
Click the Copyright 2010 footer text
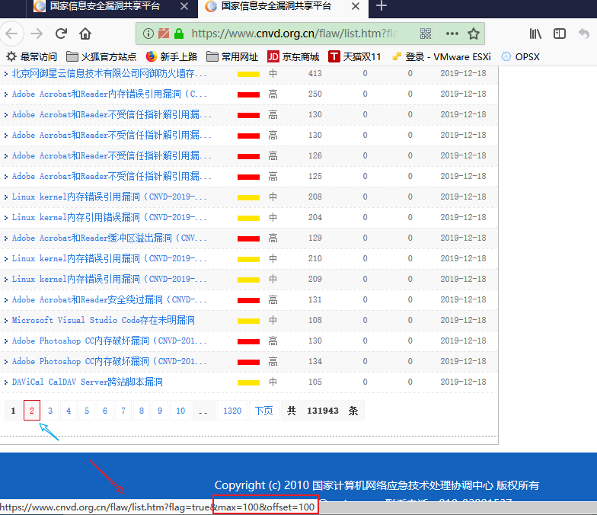point(376,485)
